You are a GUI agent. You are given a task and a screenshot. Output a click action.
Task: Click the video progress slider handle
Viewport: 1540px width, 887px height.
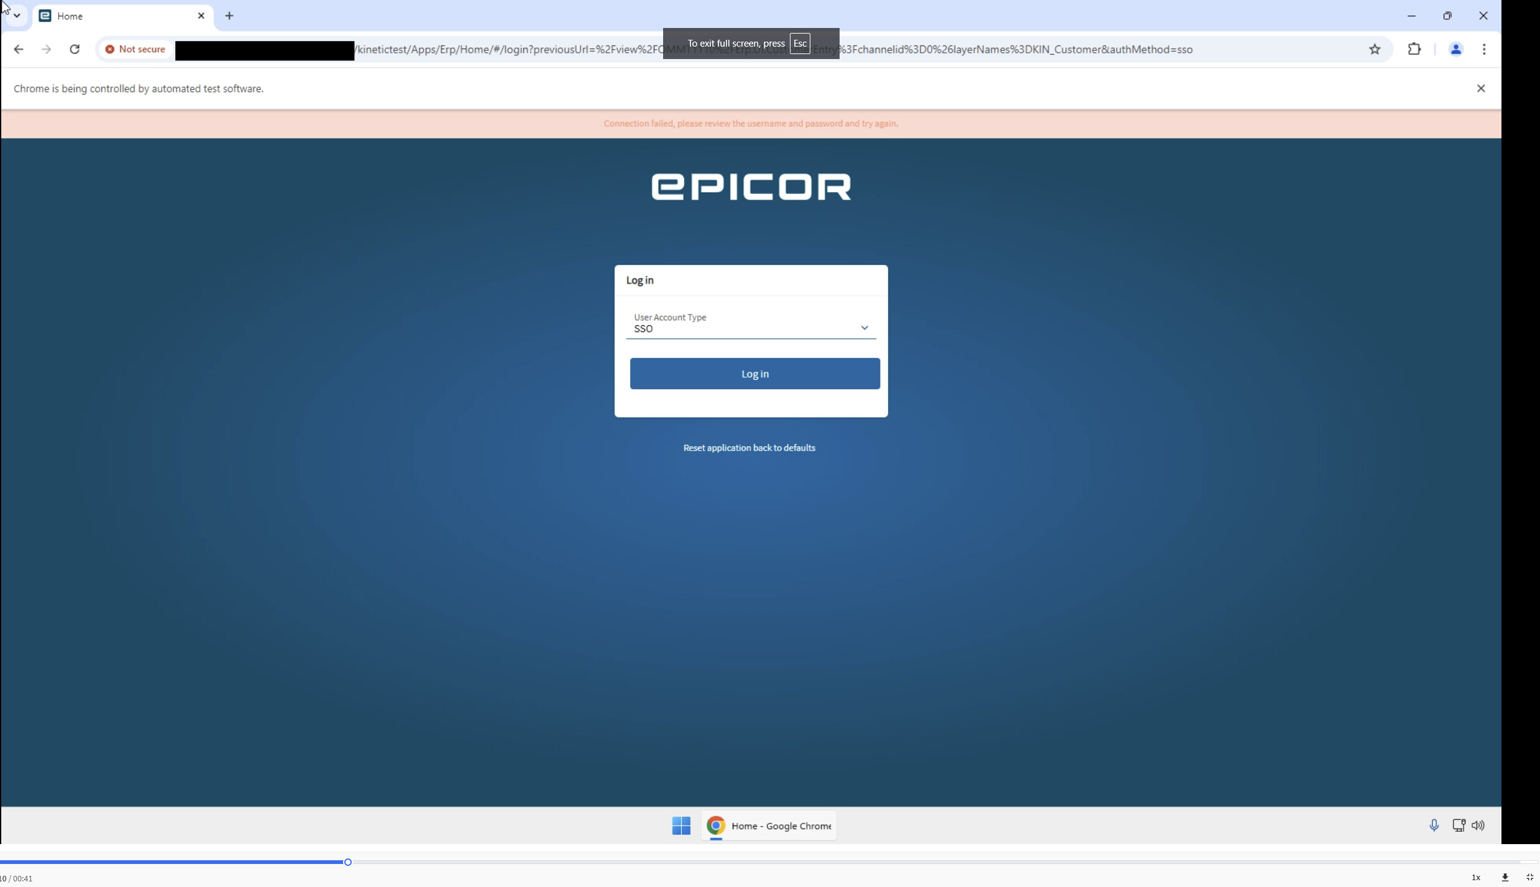coord(348,862)
